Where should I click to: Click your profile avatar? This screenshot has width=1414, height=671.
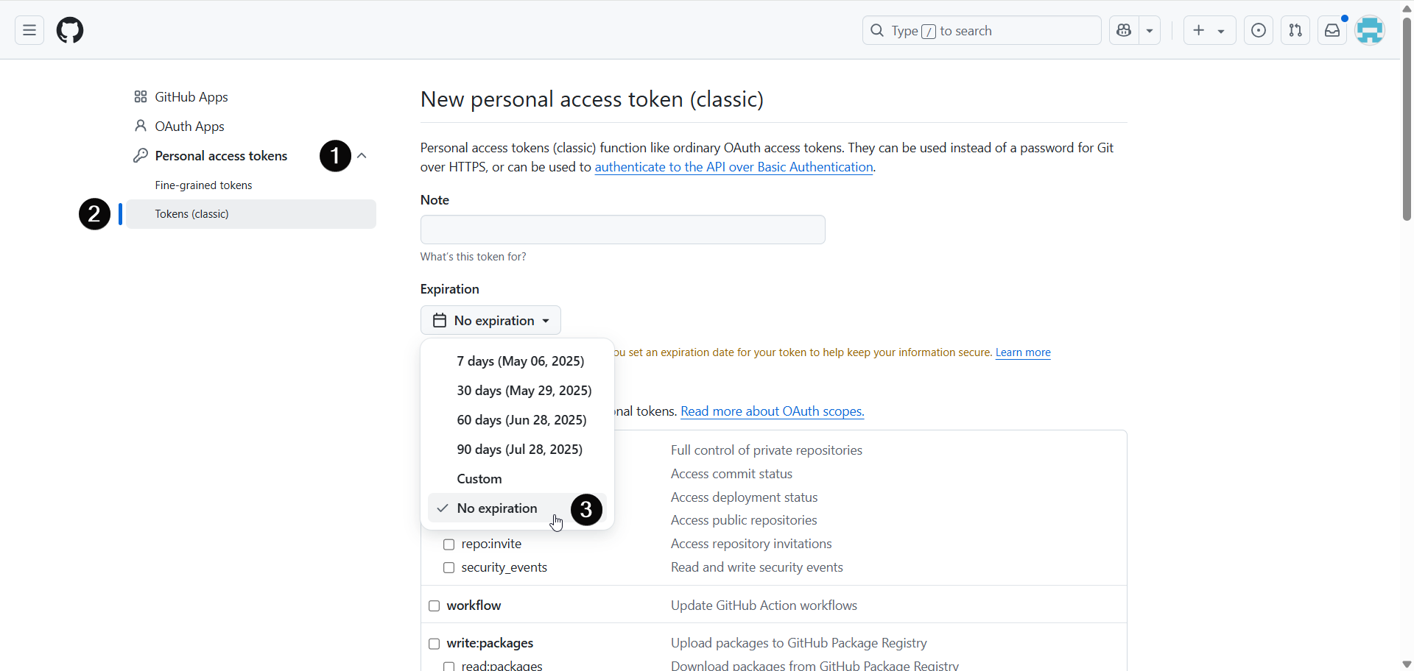(x=1370, y=30)
